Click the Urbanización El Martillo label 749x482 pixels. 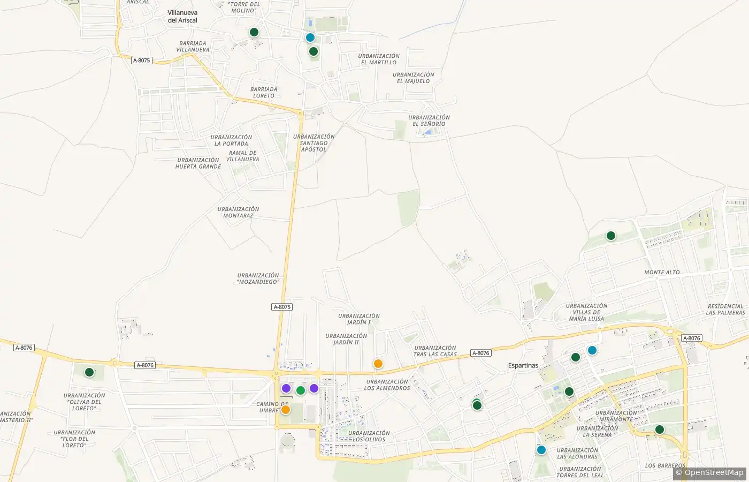click(x=379, y=59)
